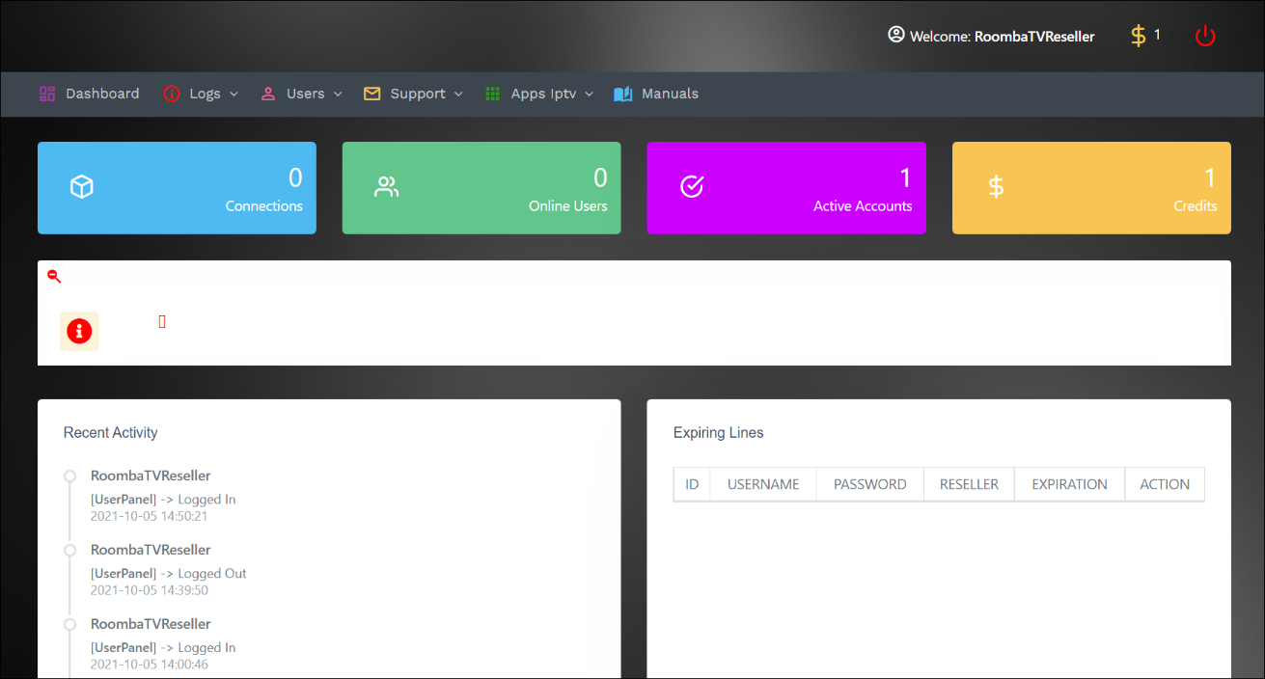Click the USERNAME column header
The height and width of the screenshot is (679, 1265).
[x=762, y=484]
